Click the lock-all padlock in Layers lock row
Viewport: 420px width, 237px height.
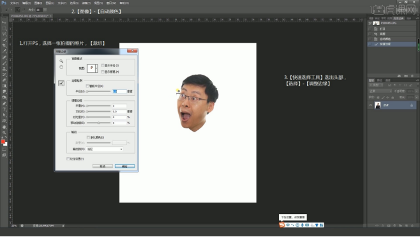[393, 97]
